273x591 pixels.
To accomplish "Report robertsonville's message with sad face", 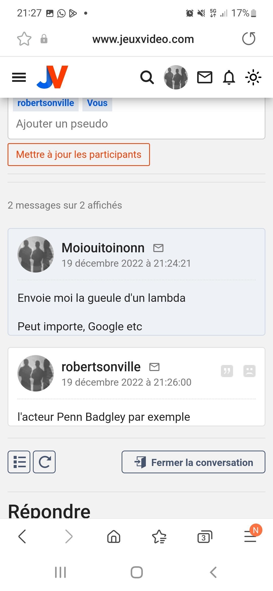I will click(249, 371).
